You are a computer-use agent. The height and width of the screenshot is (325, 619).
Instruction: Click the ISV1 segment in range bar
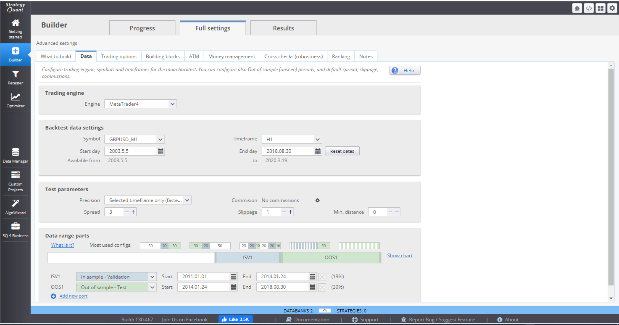247,258
